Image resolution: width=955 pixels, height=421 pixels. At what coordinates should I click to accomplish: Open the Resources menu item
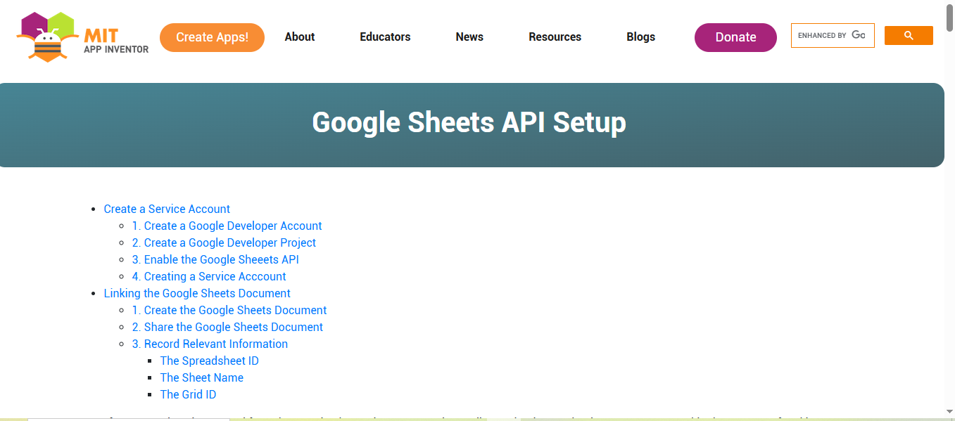[555, 37]
